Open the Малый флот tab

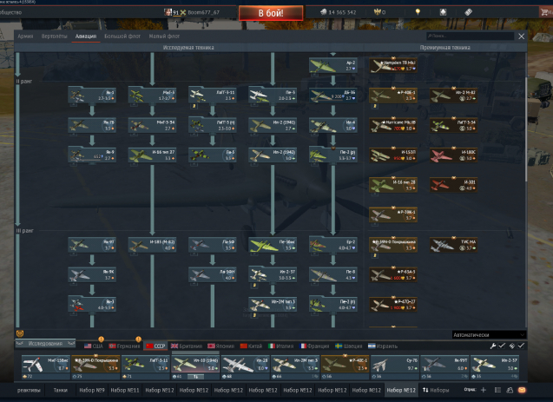tap(164, 36)
